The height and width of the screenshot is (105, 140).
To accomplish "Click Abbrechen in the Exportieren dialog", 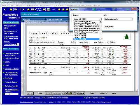I will tap(109, 27).
